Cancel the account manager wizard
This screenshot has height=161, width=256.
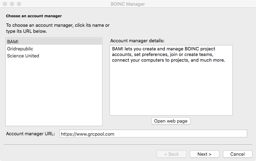[x=238, y=154]
